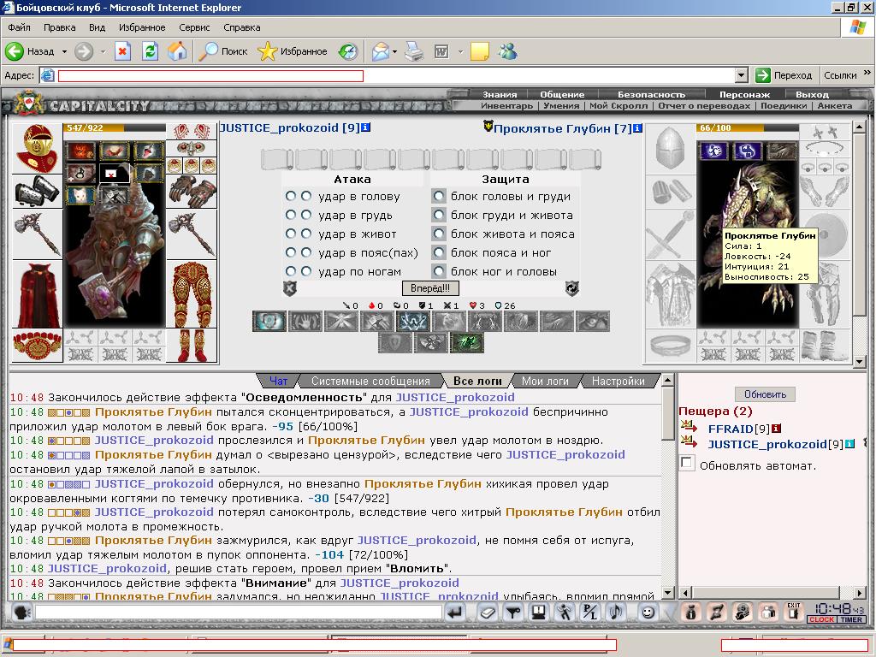The image size is (876, 657).
Task: Select second radio for удар в грудь
Action: 306,215
